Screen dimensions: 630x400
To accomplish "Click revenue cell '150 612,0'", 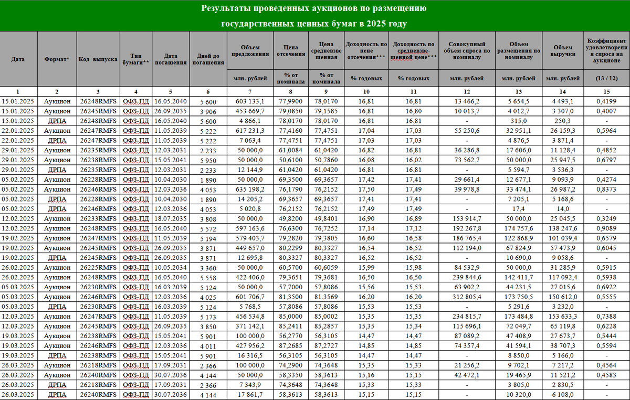I will pos(563,297).
